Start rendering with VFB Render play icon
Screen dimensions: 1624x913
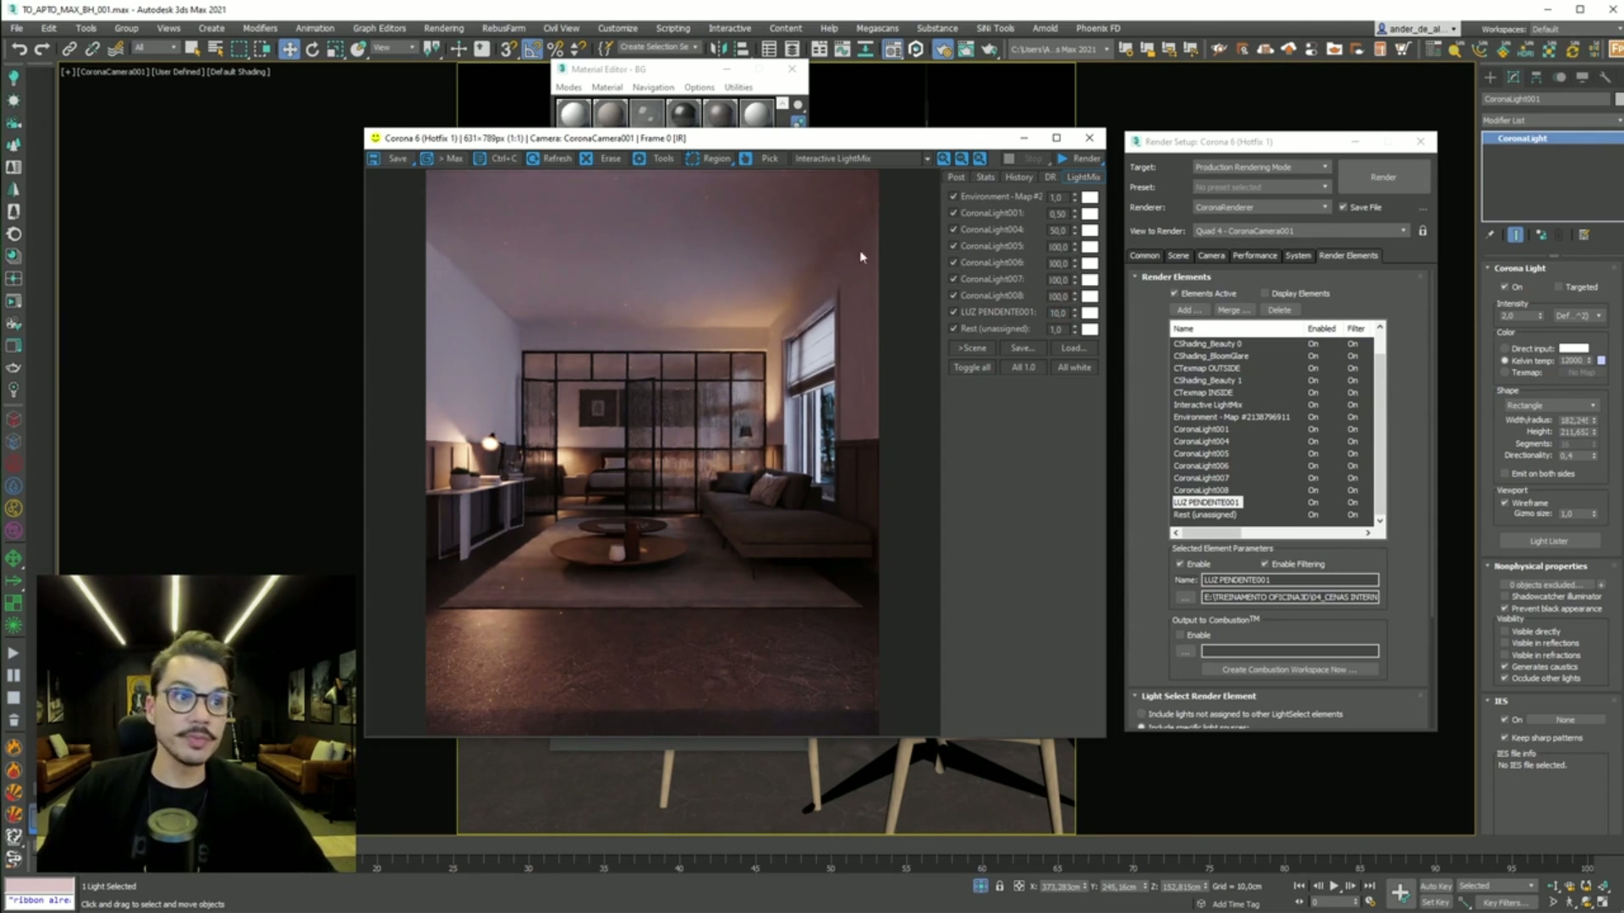(1062, 159)
